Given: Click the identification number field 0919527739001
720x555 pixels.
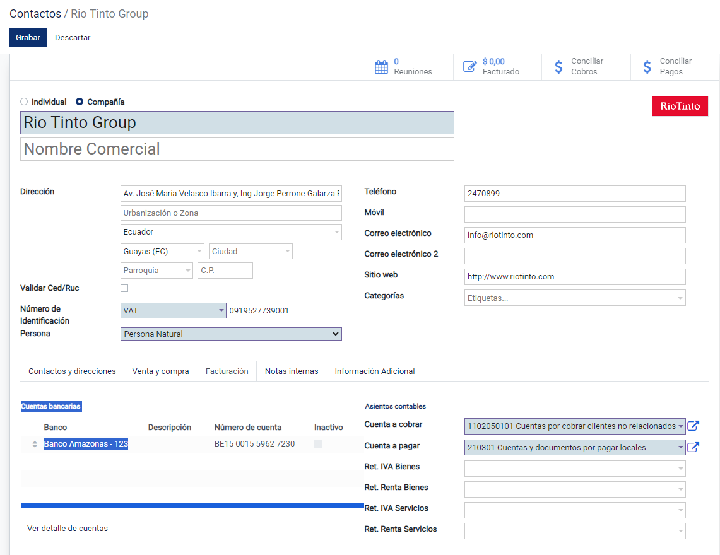Looking at the screenshot, I should 276,311.
